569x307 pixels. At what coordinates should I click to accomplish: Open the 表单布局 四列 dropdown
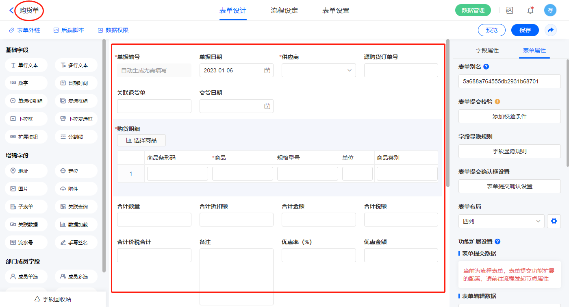point(501,221)
